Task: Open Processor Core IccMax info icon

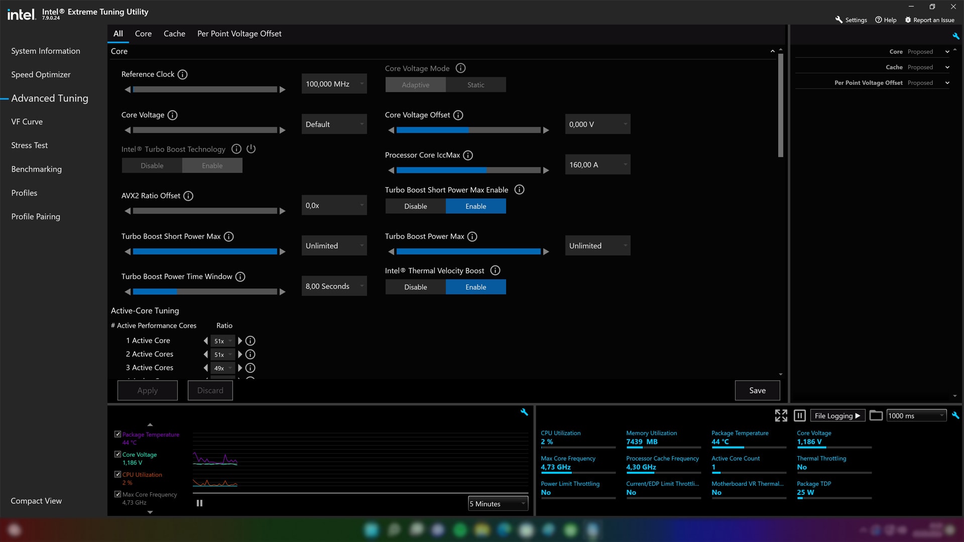Action: [468, 155]
